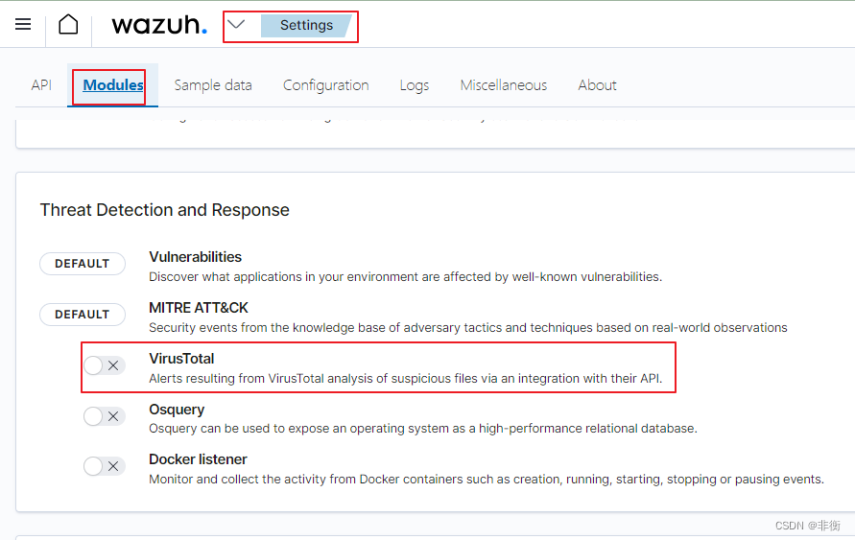Open the Sample data tab
Viewport: 855px width, 540px height.
pyautogui.click(x=213, y=85)
